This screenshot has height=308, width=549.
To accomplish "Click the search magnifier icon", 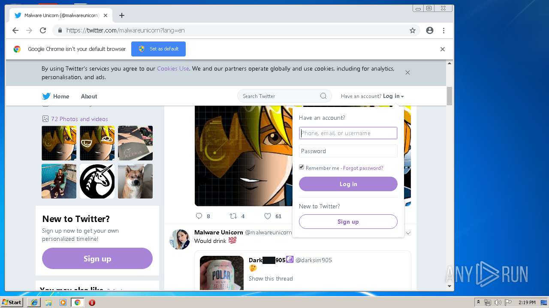I will pyautogui.click(x=323, y=96).
